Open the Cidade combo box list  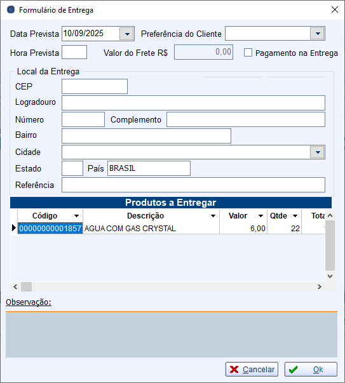click(x=318, y=152)
